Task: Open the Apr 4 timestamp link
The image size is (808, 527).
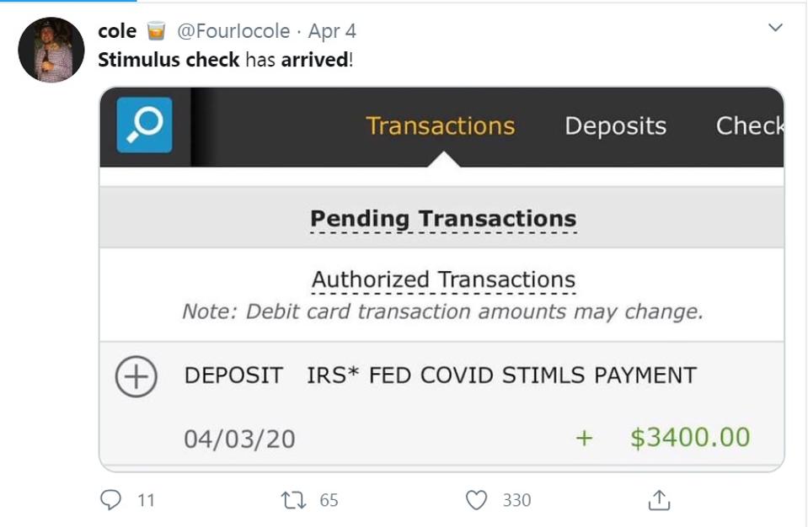Action: [x=332, y=31]
